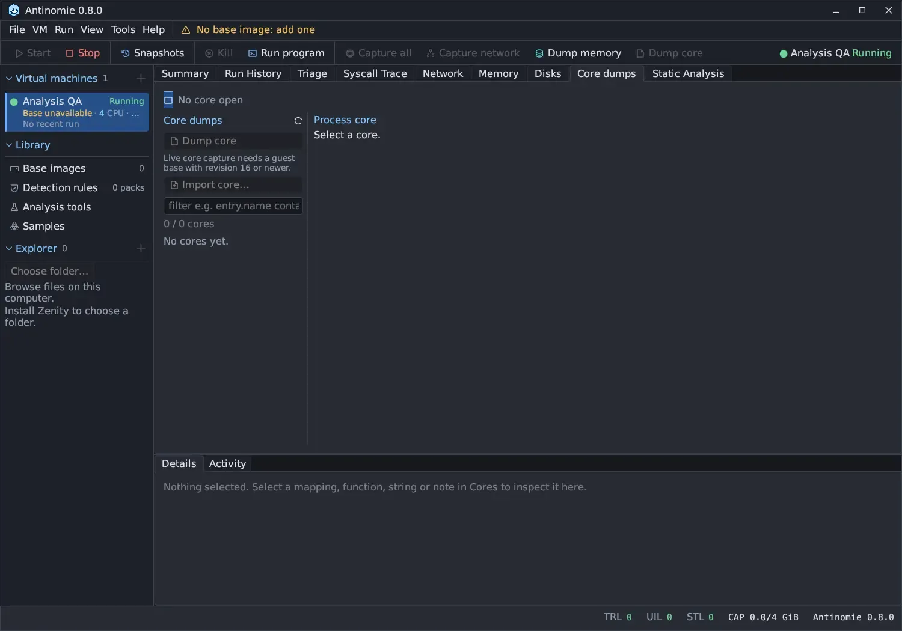Switch to the Run History tab
Viewport: 902px width, 631px height.
click(253, 73)
